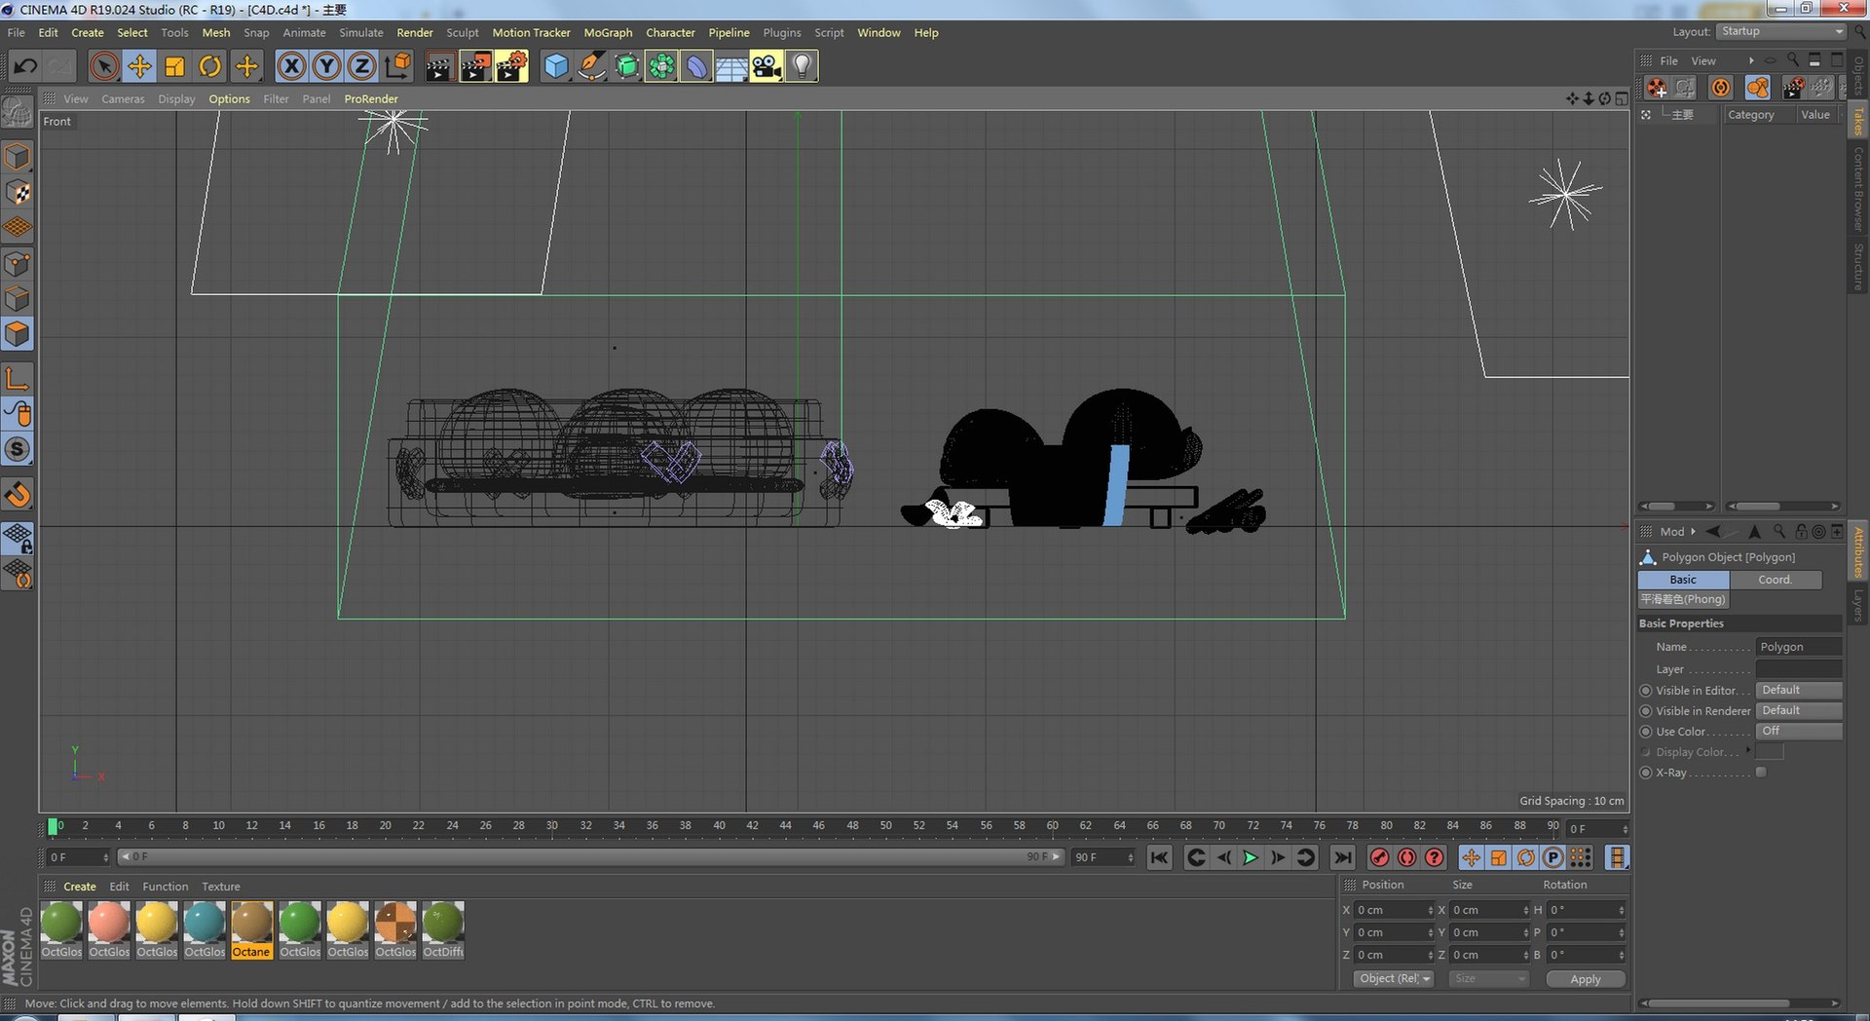Add a Light object
The width and height of the screenshot is (1870, 1021).
[802, 66]
